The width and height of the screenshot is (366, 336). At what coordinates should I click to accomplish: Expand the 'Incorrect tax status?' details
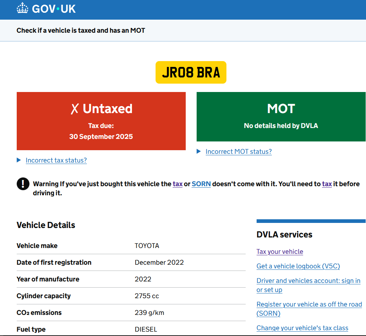[x=56, y=160]
